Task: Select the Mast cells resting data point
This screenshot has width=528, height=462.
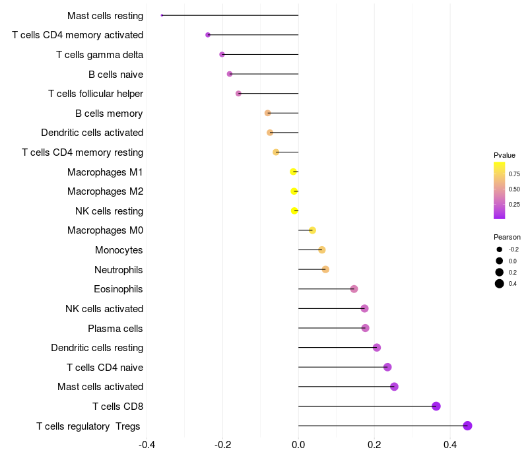Action: 162,15
